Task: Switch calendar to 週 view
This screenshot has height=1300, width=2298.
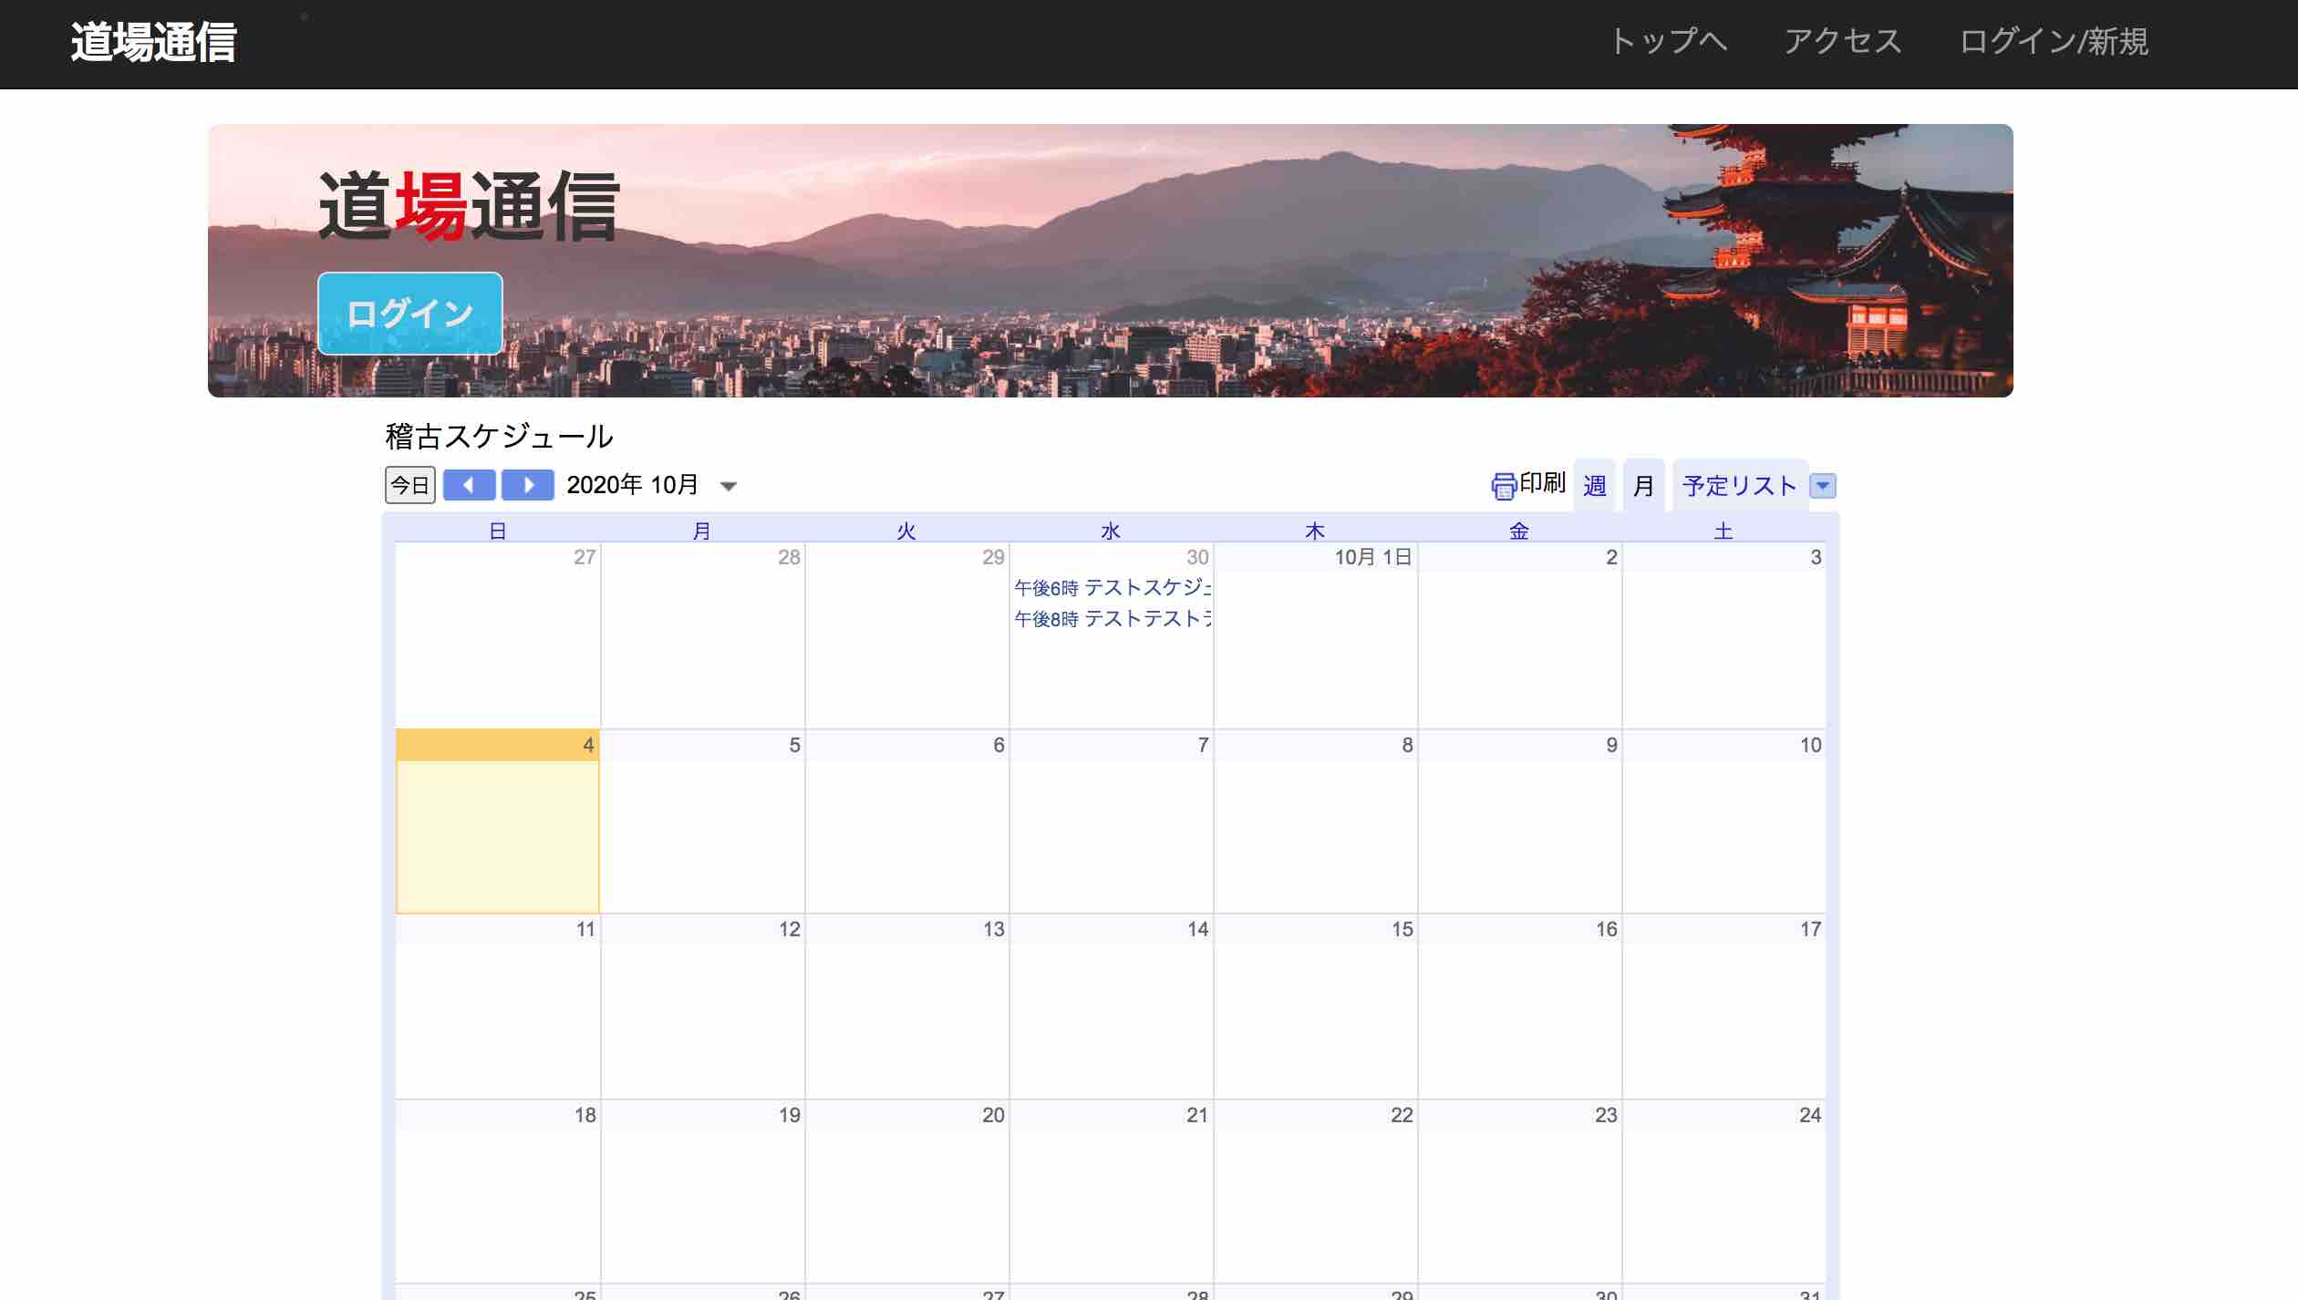Action: 1594,485
